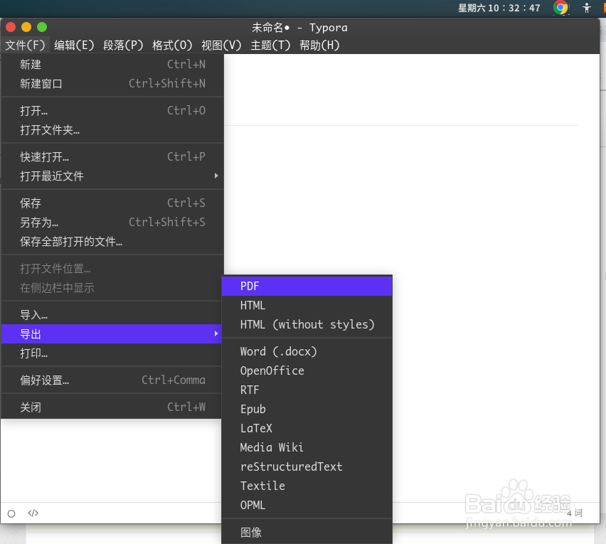Select 打印... menu entry

point(112,353)
